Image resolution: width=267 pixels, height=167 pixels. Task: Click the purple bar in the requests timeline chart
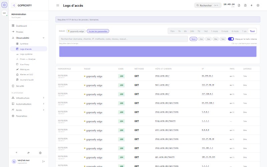pyautogui.click(x=158, y=51)
